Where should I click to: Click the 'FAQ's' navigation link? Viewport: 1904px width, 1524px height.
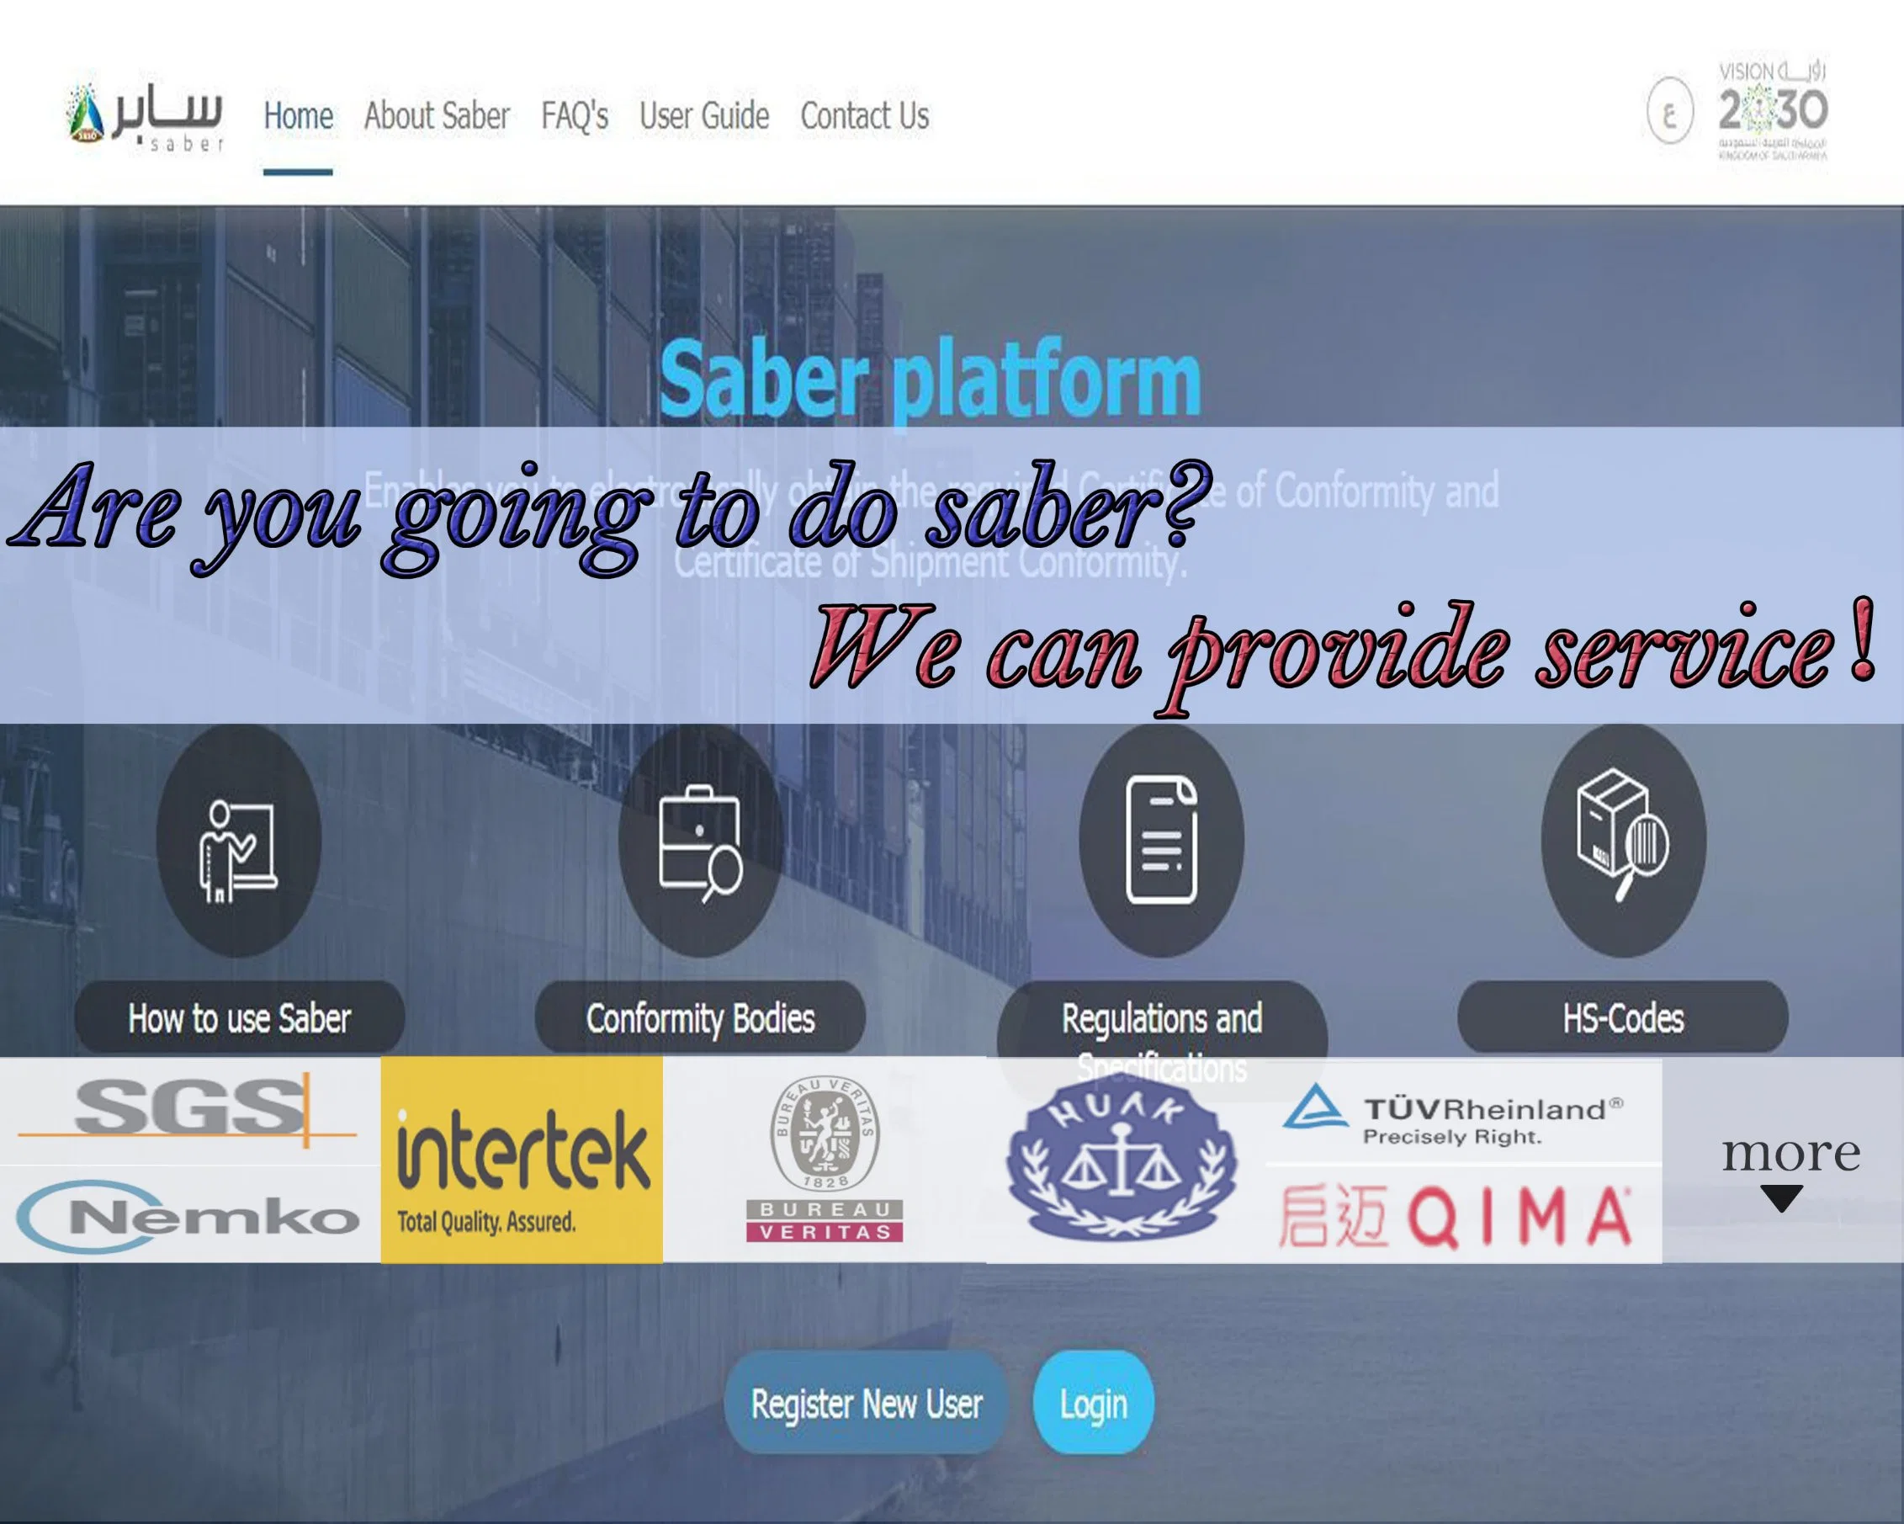pos(575,117)
